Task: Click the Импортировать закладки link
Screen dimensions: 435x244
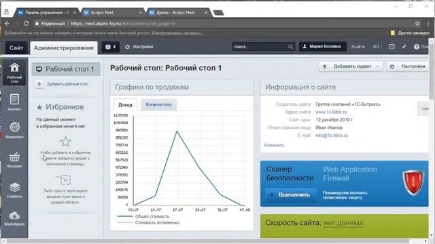Action: (177, 33)
